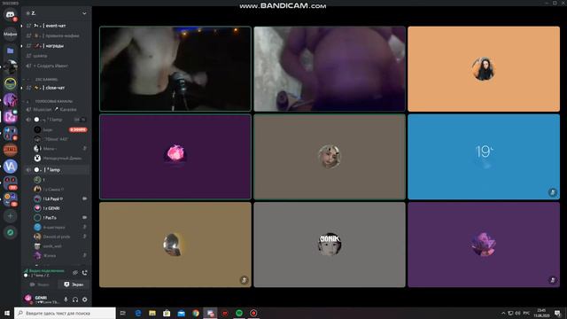Select the pink Z server icon
Image resolution: width=567 pixels, height=319 pixels.
(10, 116)
